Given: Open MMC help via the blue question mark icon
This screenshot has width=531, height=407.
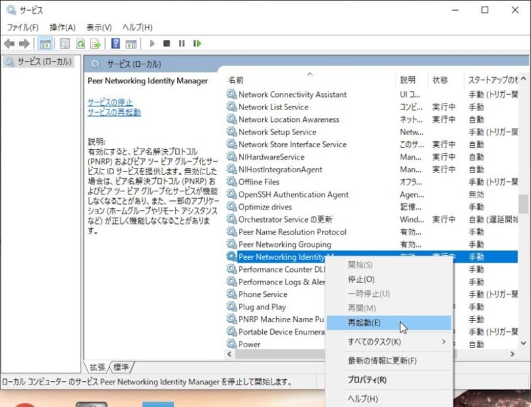Looking at the screenshot, I should [114, 44].
